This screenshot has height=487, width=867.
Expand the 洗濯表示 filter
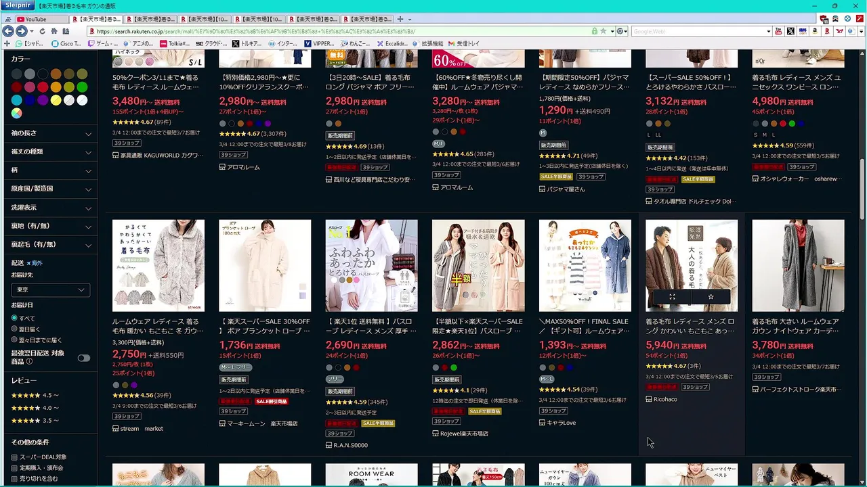pyautogui.click(x=51, y=208)
